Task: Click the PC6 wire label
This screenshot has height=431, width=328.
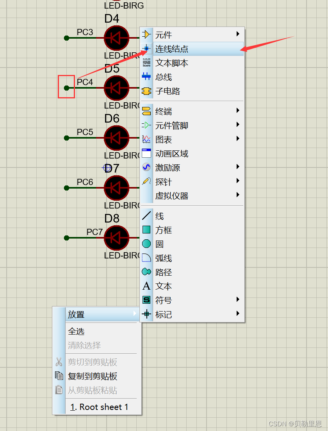Action: (85, 182)
